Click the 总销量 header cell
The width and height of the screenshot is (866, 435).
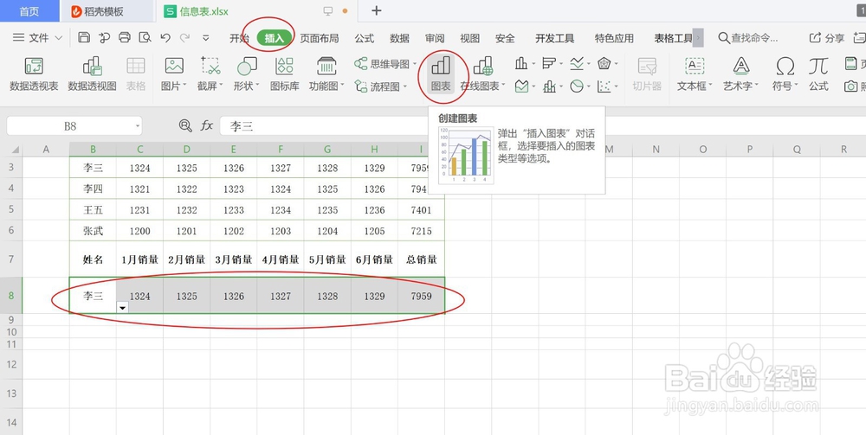(422, 259)
